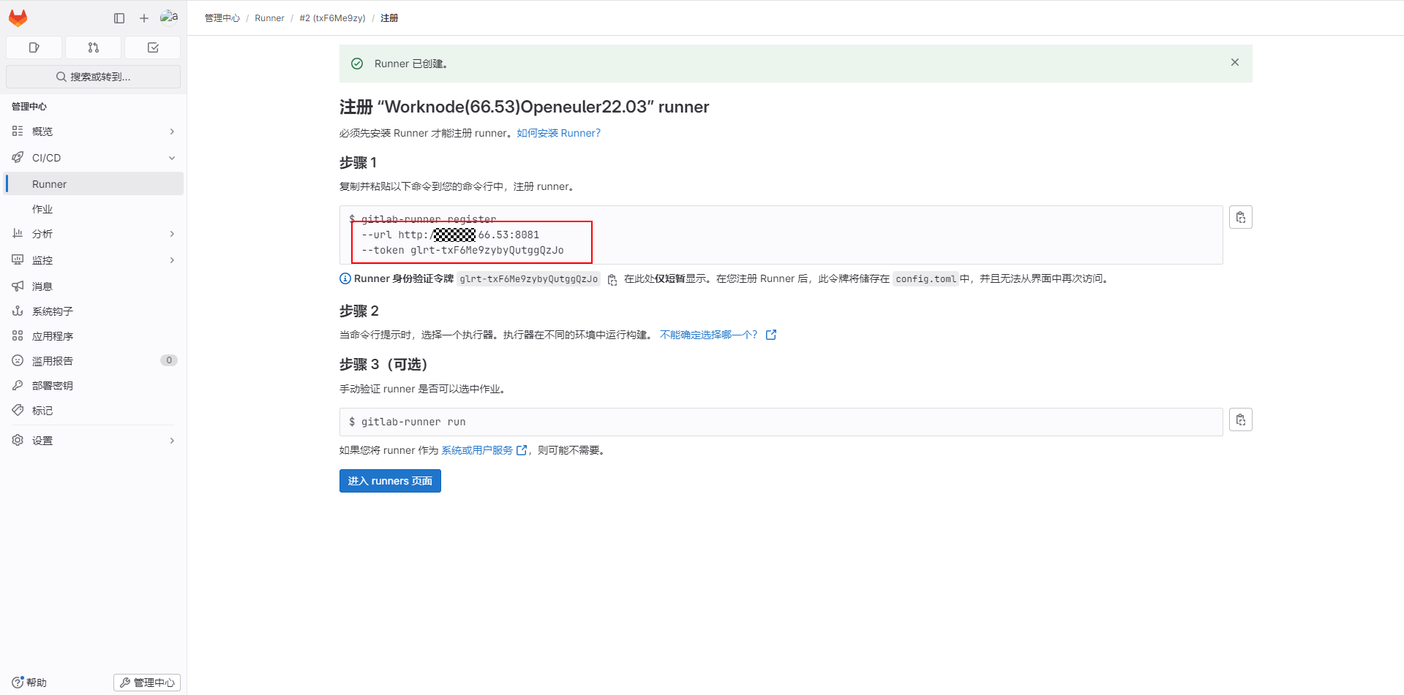Click the 概览 overview icon
The width and height of the screenshot is (1404, 695).
coord(18,132)
